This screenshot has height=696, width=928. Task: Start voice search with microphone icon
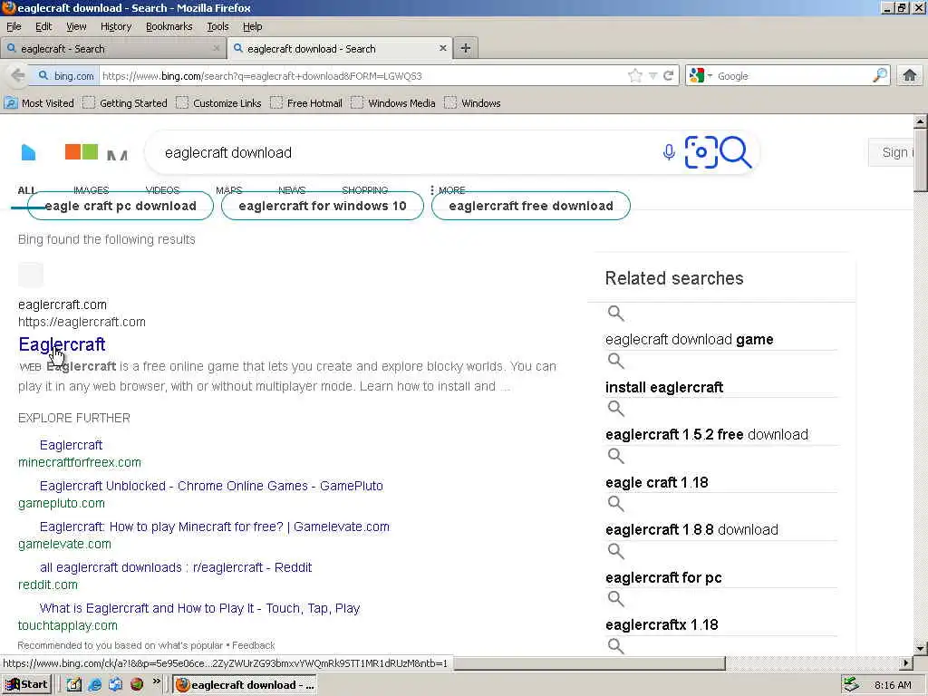[x=669, y=152]
